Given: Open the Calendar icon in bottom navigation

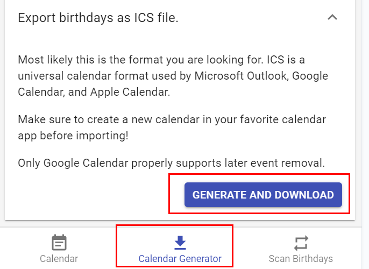Looking at the screenshot, I should pos(59,243).
